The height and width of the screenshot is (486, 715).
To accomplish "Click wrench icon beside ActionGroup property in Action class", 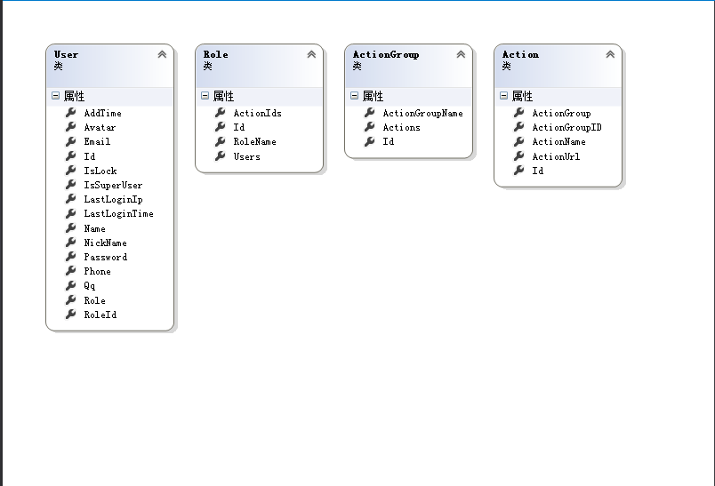I will 519,113.
